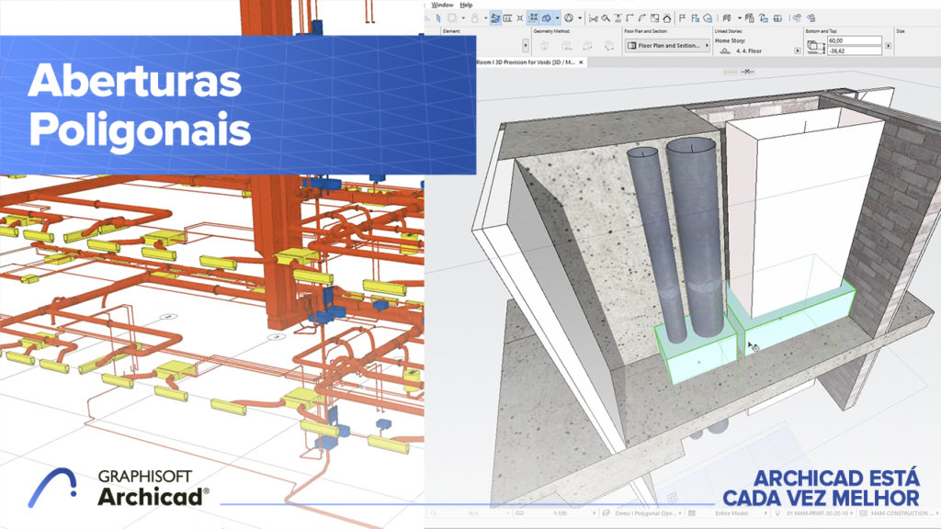Click the first Geometry Method icon
Viewport: 941px width, 529px height.
[x=544, y=45]
